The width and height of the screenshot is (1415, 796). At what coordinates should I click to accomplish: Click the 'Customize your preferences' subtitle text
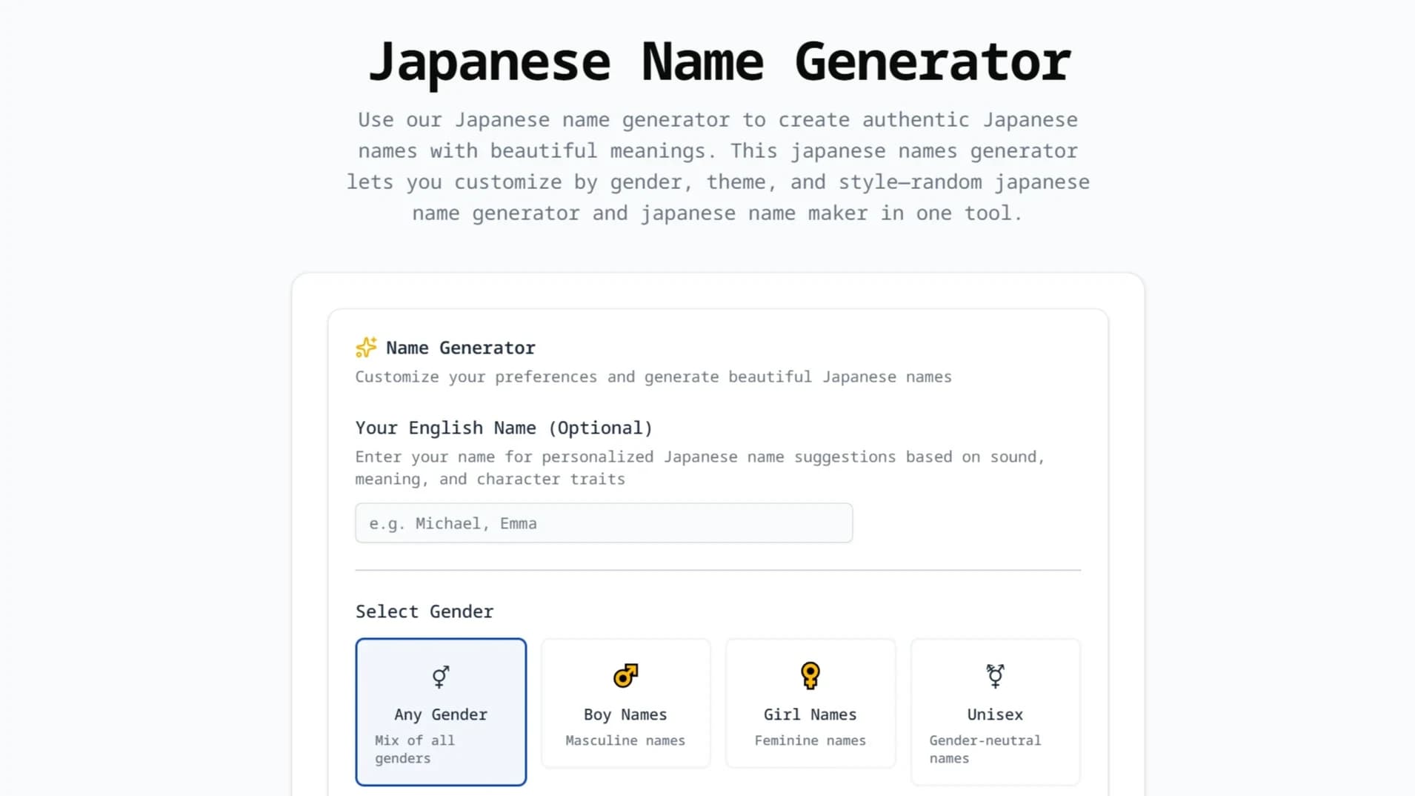coord(653,377)
